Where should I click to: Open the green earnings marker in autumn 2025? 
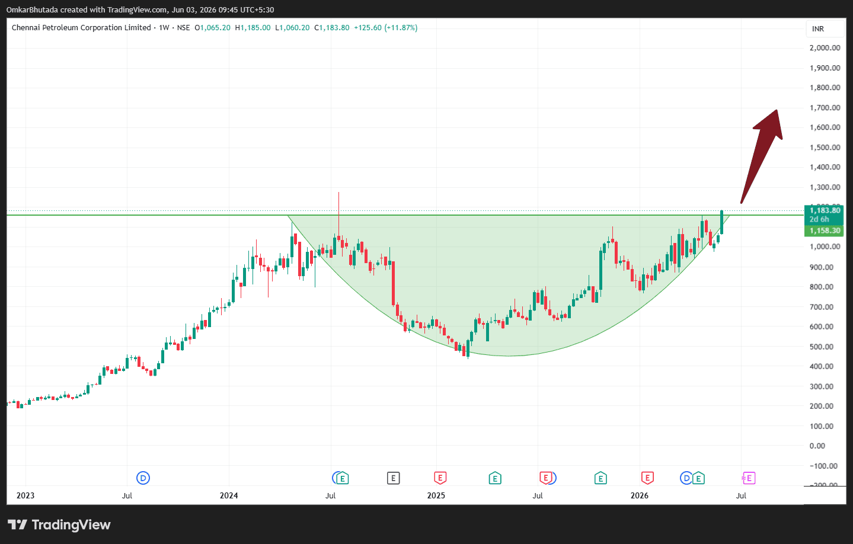point(600,478)
